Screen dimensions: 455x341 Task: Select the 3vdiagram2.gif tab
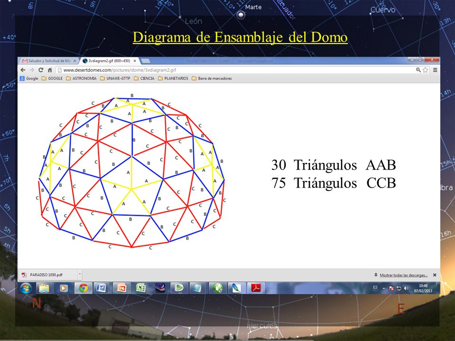[x=109, y=61]
